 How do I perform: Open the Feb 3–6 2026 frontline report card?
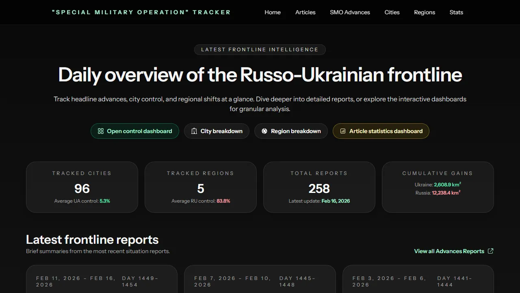418,281
